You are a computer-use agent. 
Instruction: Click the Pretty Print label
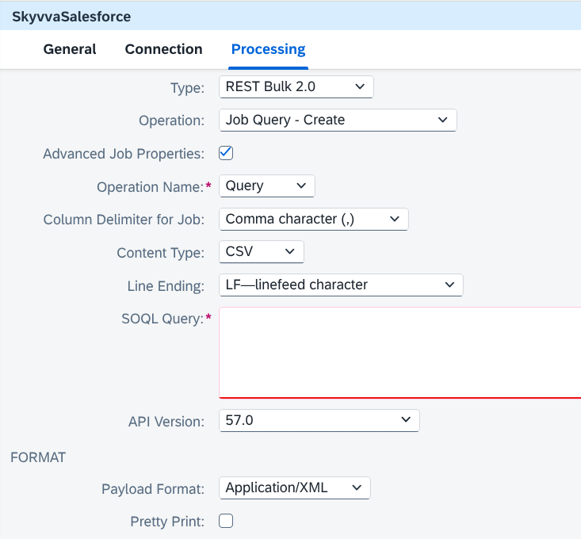(167, 522)
